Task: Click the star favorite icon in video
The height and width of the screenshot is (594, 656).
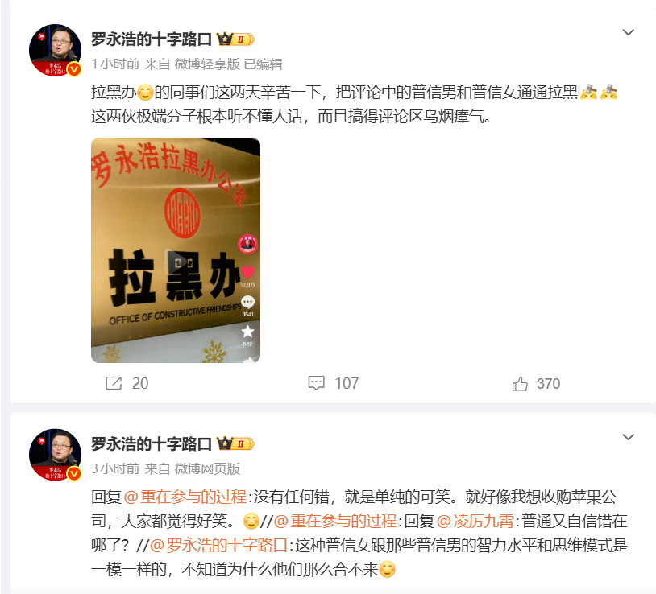Action: [247, 332]
